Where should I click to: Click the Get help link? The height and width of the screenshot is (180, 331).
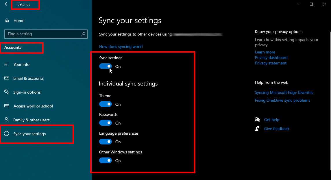tap(271, 120)
